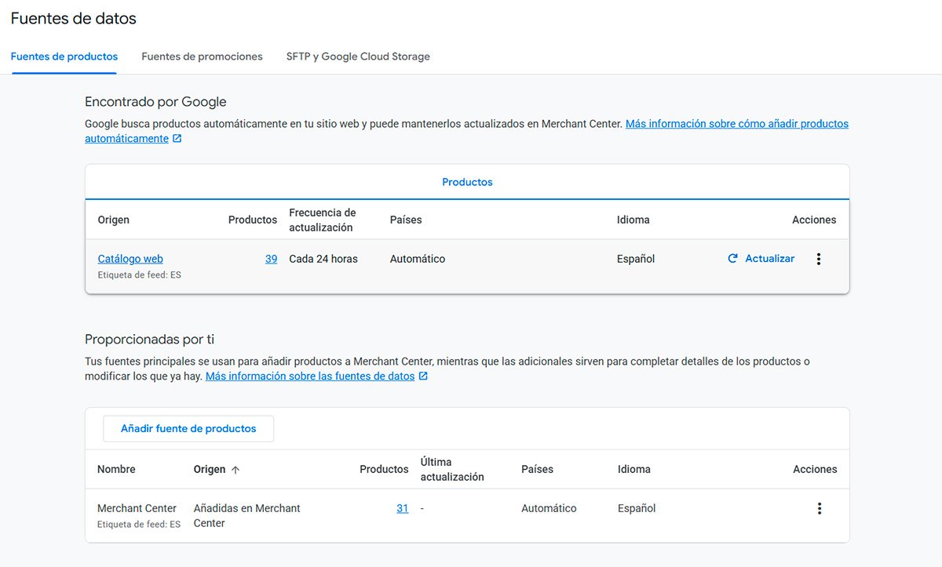942x567 pixels.
Task: Open the Catálogo web link
Action: [130, 259]
